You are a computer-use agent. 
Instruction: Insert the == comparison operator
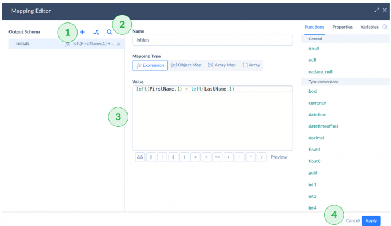(217, 157)
